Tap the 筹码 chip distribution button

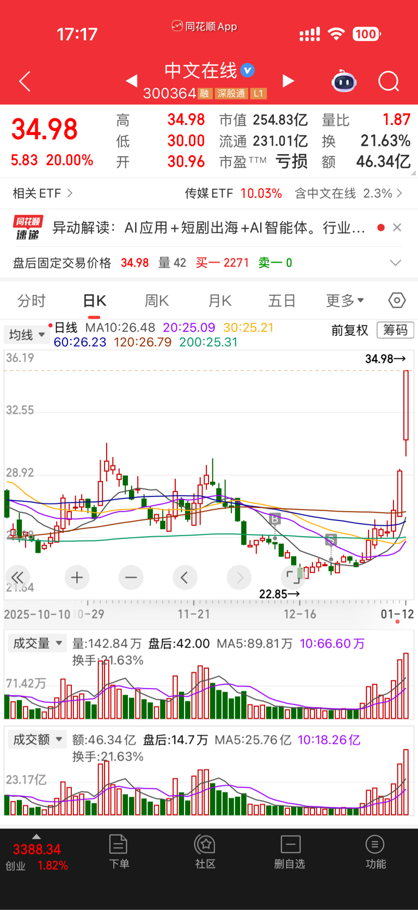(395, 330)
